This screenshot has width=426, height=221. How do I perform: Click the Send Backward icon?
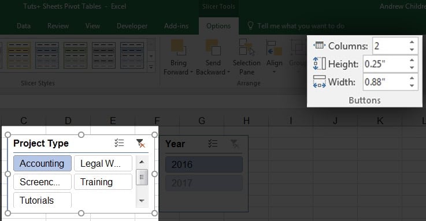(x=213, y=47)
